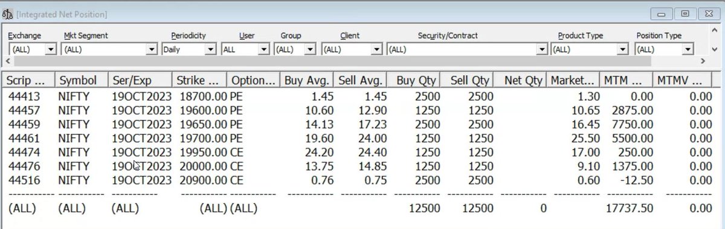Screen dimensions: 725x229
Task: Sort by the Option column header
Action: (254, 80)
